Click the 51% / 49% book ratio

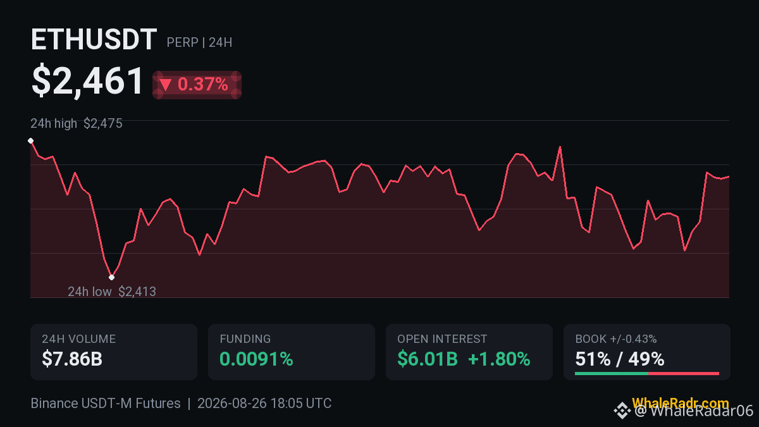pos(620,359)
